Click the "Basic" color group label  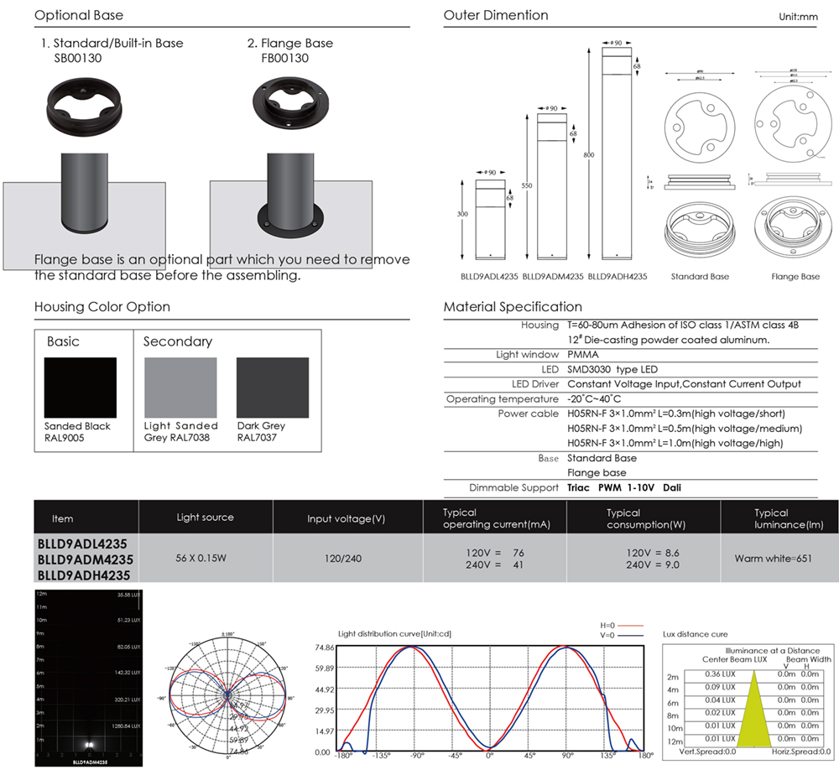tap(63, 341)
